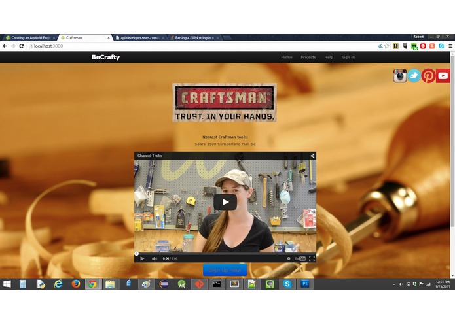Screen dimensions: 455x323
Task: Open the Pinterest social icon
Action: click(x=428, y=76)
